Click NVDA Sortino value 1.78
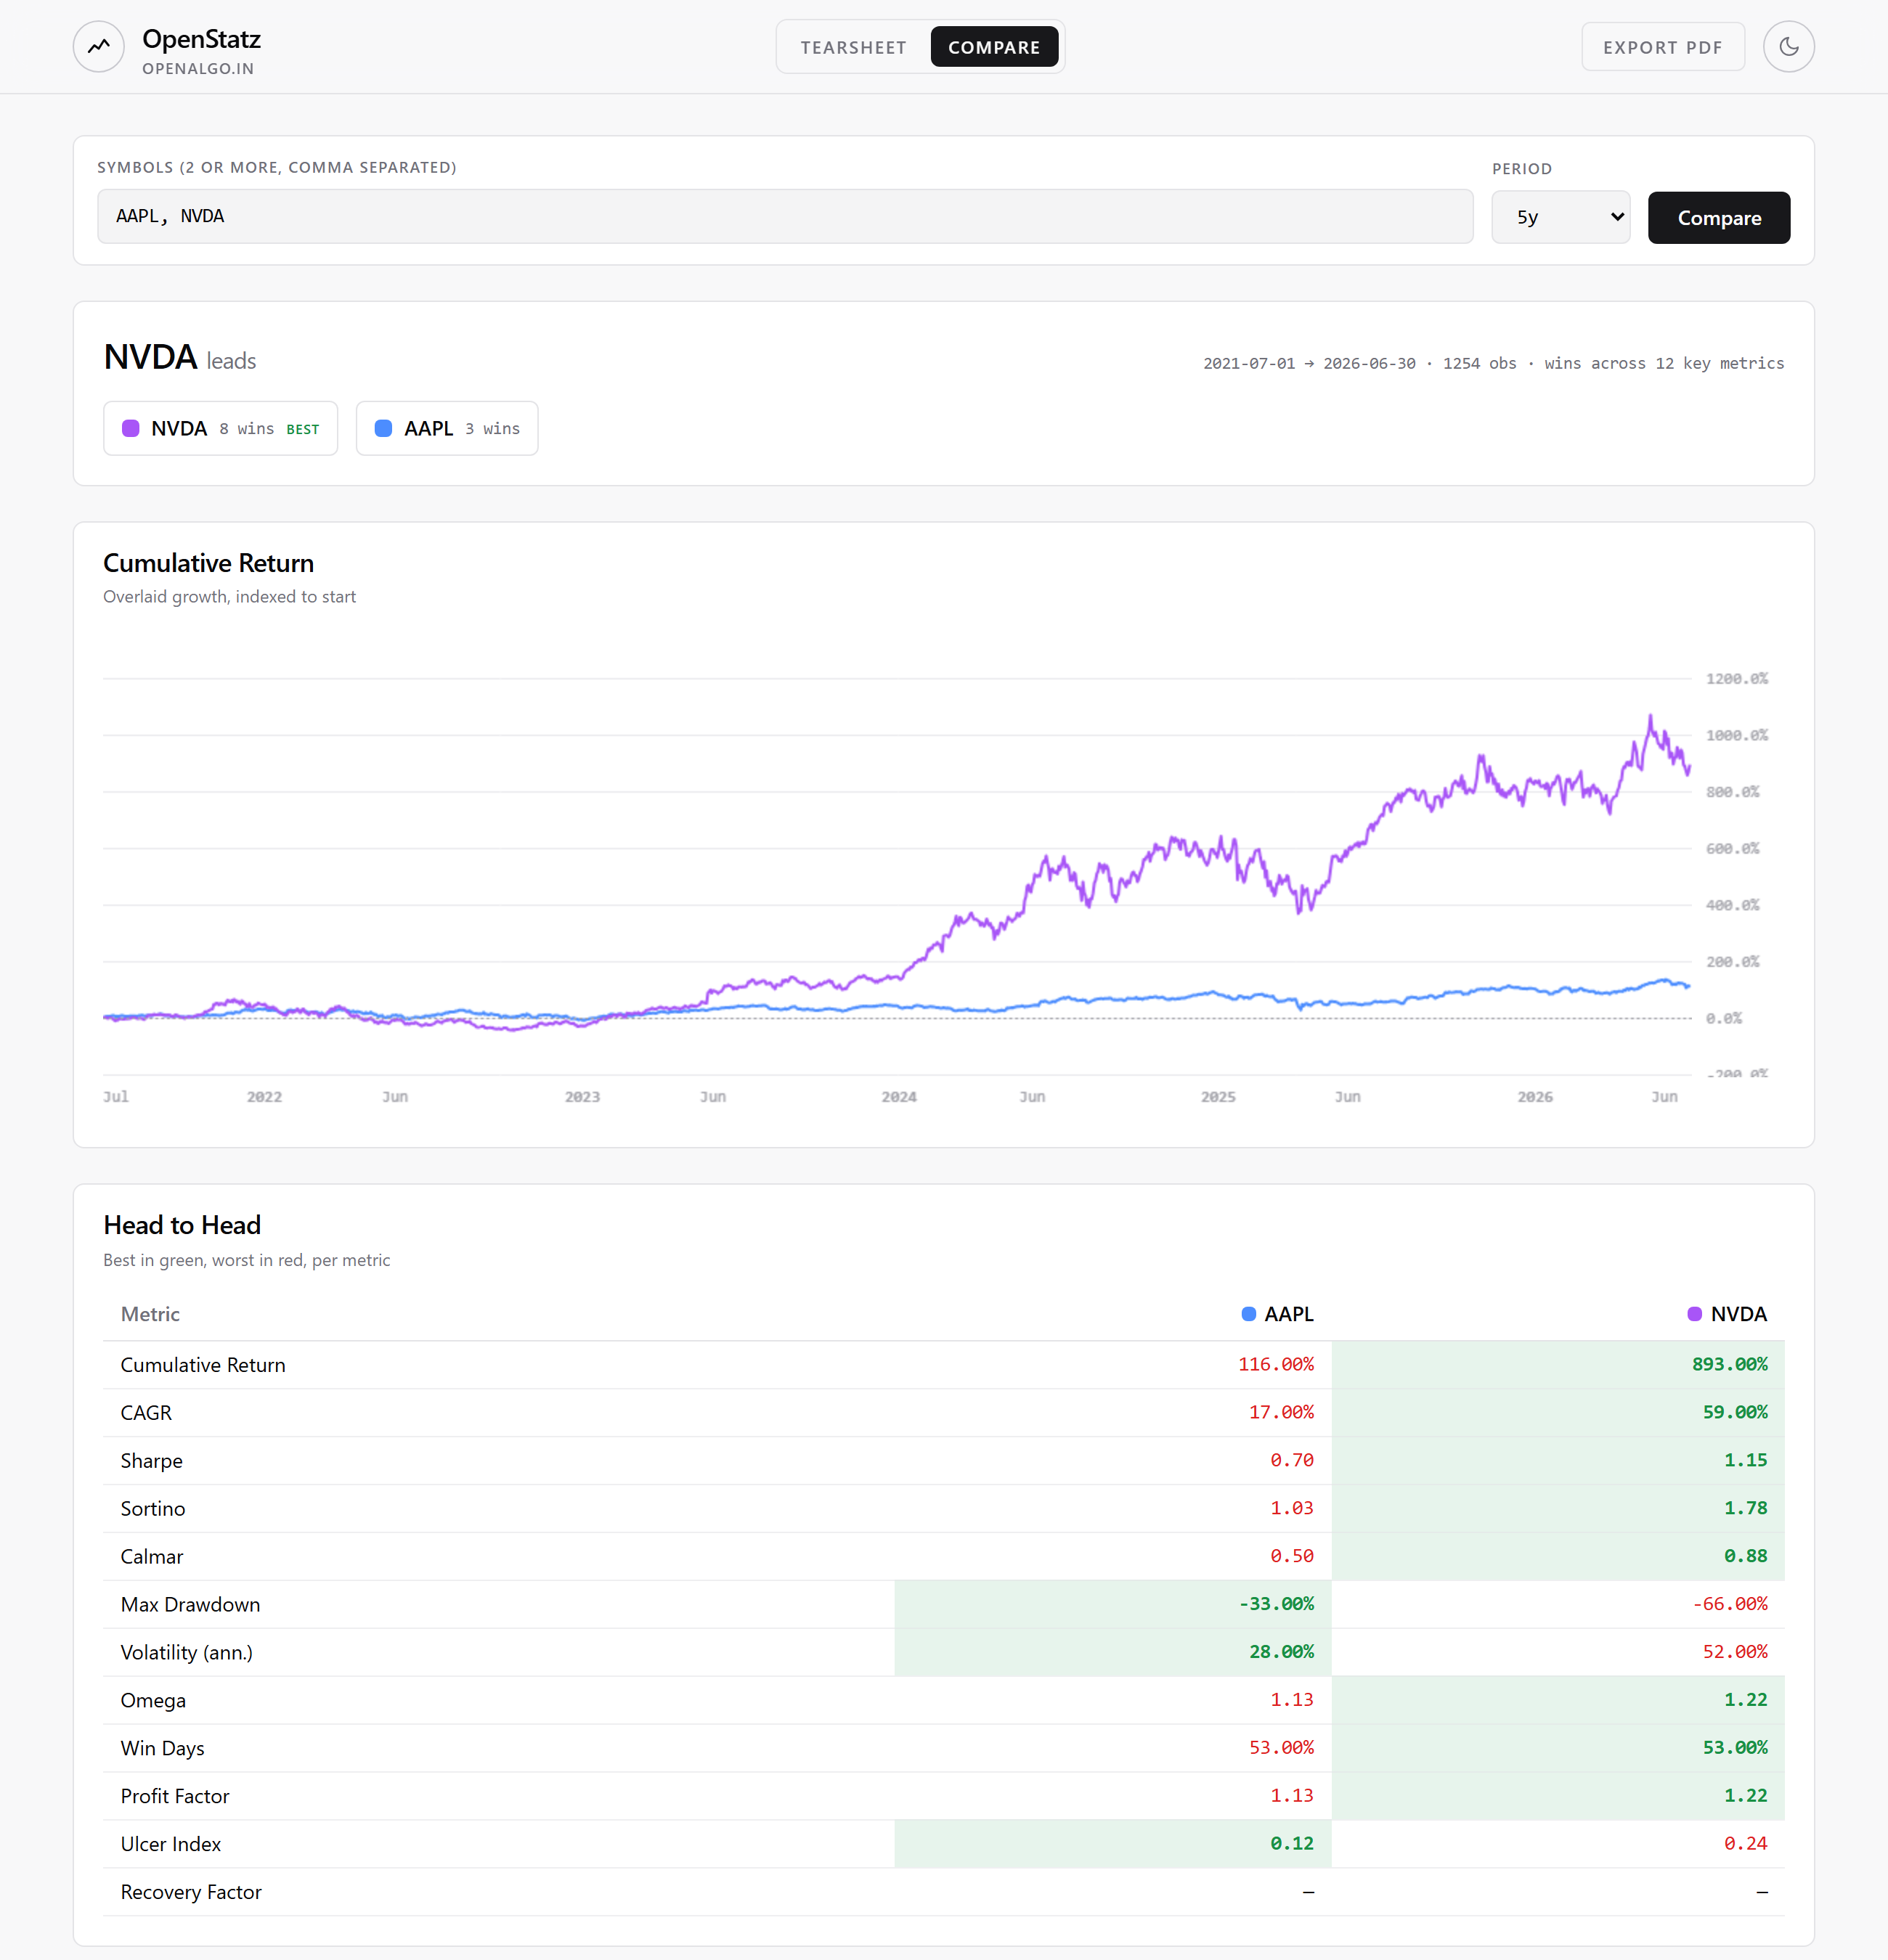Viewport: 1888px width, 1960px height. coord(1745,1508)
